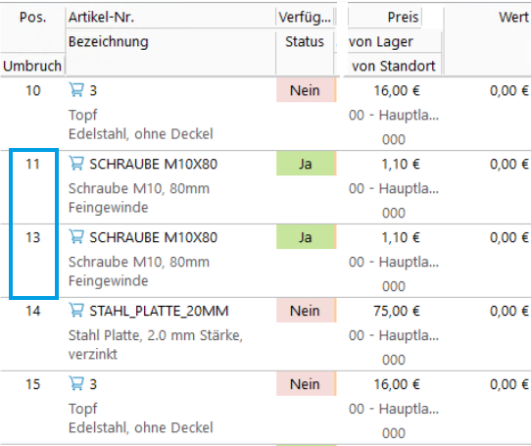Select the red Nein status in position 10
The image size is (531, 446).
tap(306, 90)
